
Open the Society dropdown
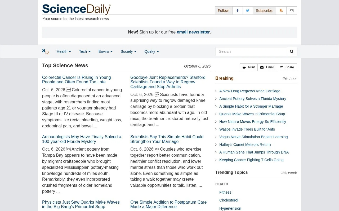[x=128, y=51]
